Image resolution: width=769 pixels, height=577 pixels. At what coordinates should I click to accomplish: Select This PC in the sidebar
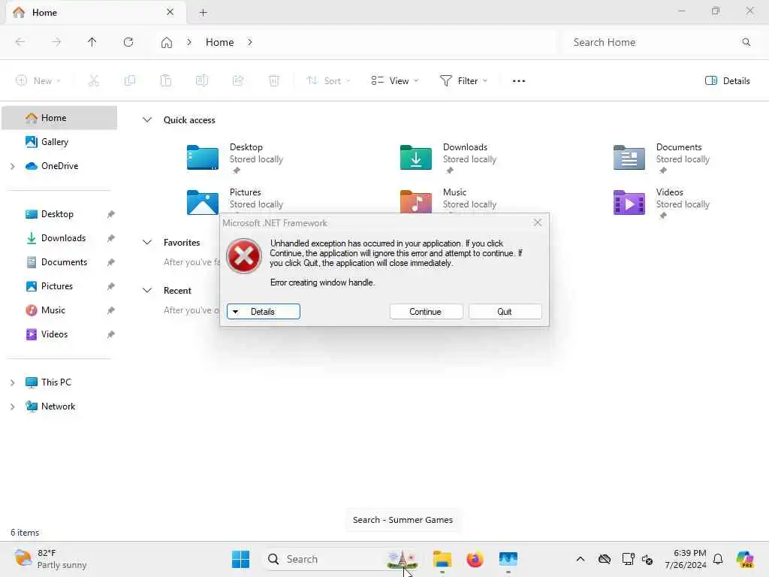56,382
